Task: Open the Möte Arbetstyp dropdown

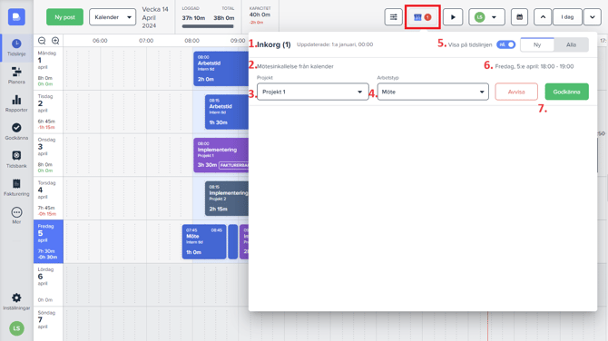Action: point(433,92)
